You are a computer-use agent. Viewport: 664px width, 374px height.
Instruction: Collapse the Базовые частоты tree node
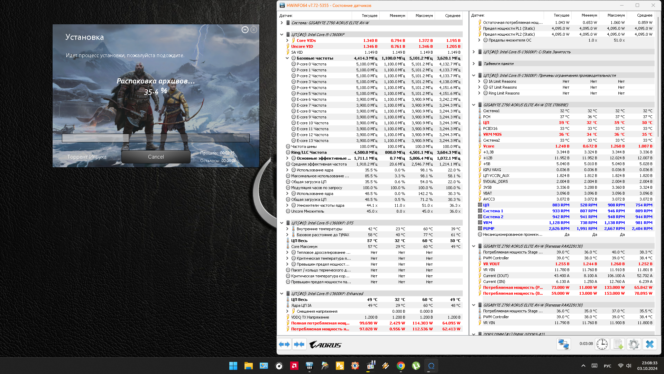pos(287,58)
